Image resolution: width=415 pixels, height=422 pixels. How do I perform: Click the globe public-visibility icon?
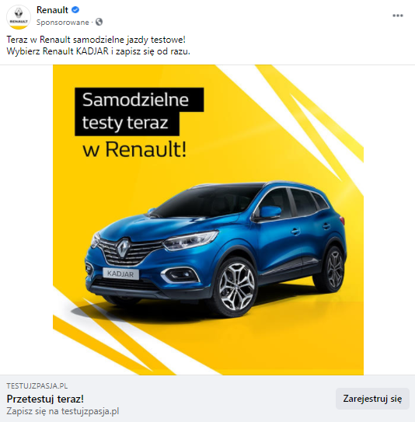point(99,22)
